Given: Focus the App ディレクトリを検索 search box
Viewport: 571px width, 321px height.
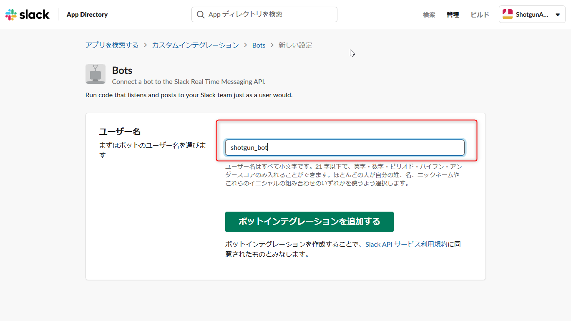Looking at the screenshot, I should pos(264,14).
